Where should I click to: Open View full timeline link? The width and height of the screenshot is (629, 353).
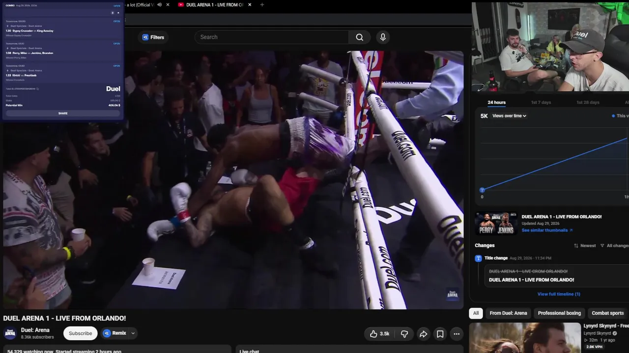tap(559, 294)
